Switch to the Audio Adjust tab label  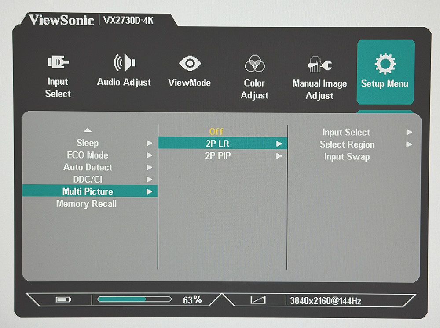click(124, 83)
